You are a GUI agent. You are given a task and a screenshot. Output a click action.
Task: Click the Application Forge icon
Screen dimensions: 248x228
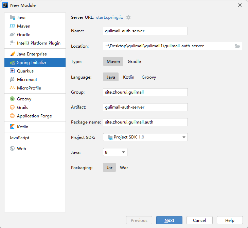click(12, 116)
